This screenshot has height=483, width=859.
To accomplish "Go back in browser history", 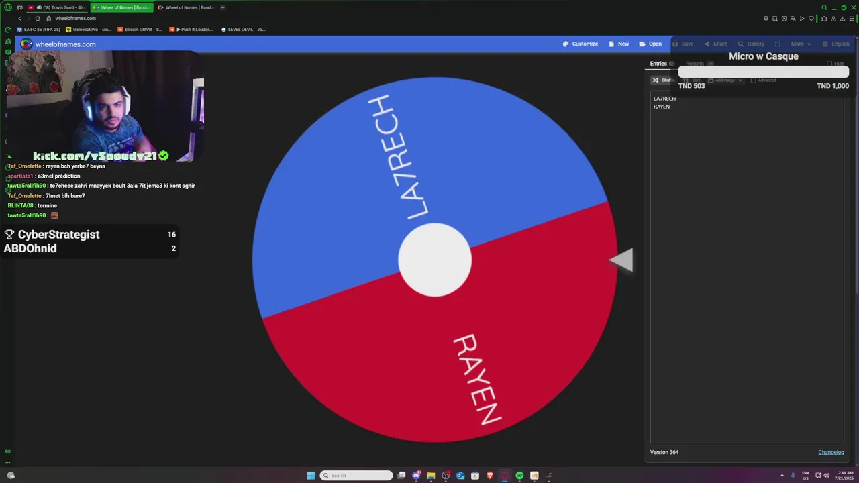I will [x=19, y=18].
